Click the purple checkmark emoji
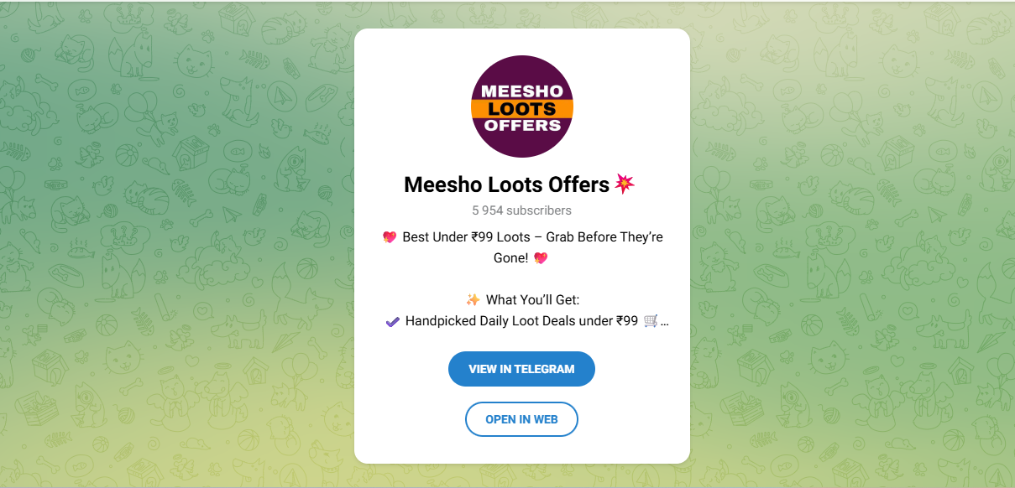The height and width of the screenshot is (488, 1015). tap(392, 321)
